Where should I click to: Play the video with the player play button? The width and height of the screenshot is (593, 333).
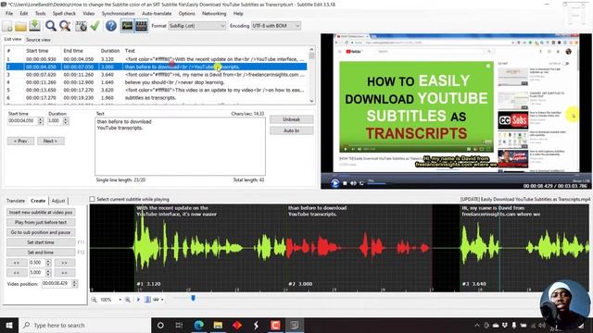pos(334,183)
